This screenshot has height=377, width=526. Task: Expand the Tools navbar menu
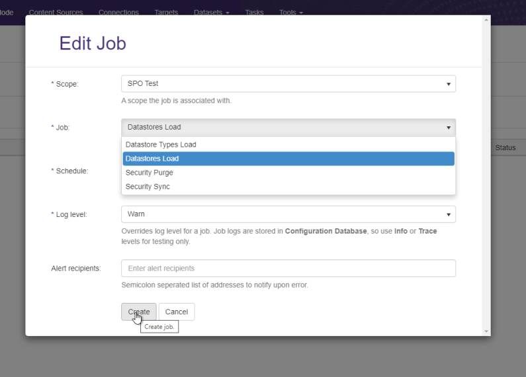(x=290, y=13)
